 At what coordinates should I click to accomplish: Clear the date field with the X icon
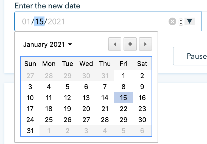tap(172, 21)
